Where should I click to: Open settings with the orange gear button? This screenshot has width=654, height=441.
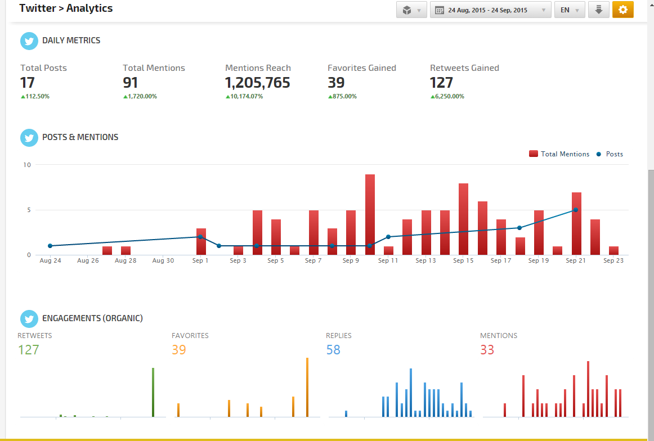click(x=622, y=10)
